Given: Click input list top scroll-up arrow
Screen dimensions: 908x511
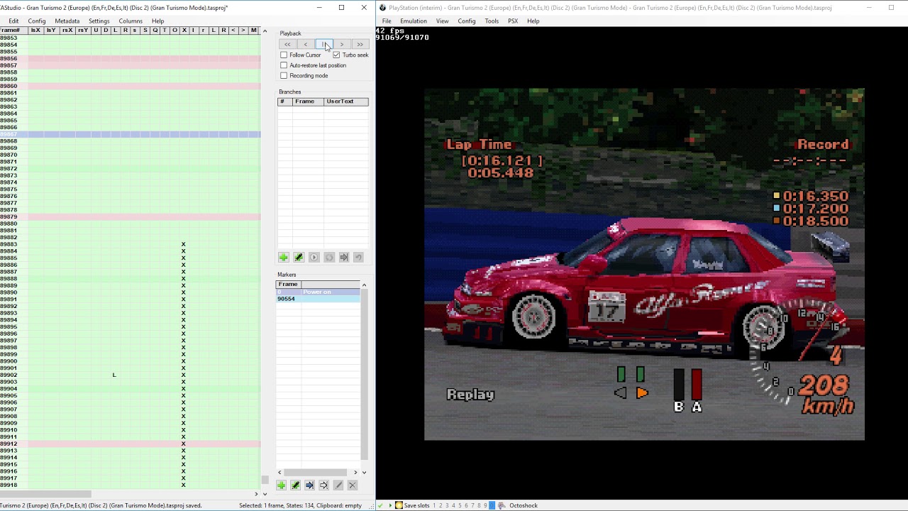Looking at the screenshot, I should [x=265, y=31].
